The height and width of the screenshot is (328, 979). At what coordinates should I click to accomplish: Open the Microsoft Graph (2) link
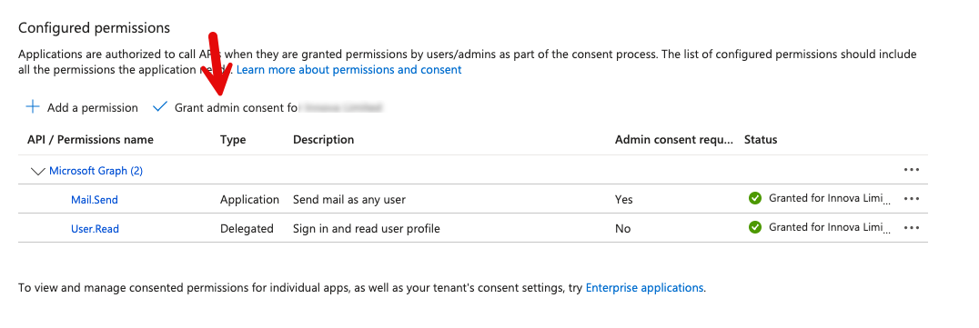96,170
